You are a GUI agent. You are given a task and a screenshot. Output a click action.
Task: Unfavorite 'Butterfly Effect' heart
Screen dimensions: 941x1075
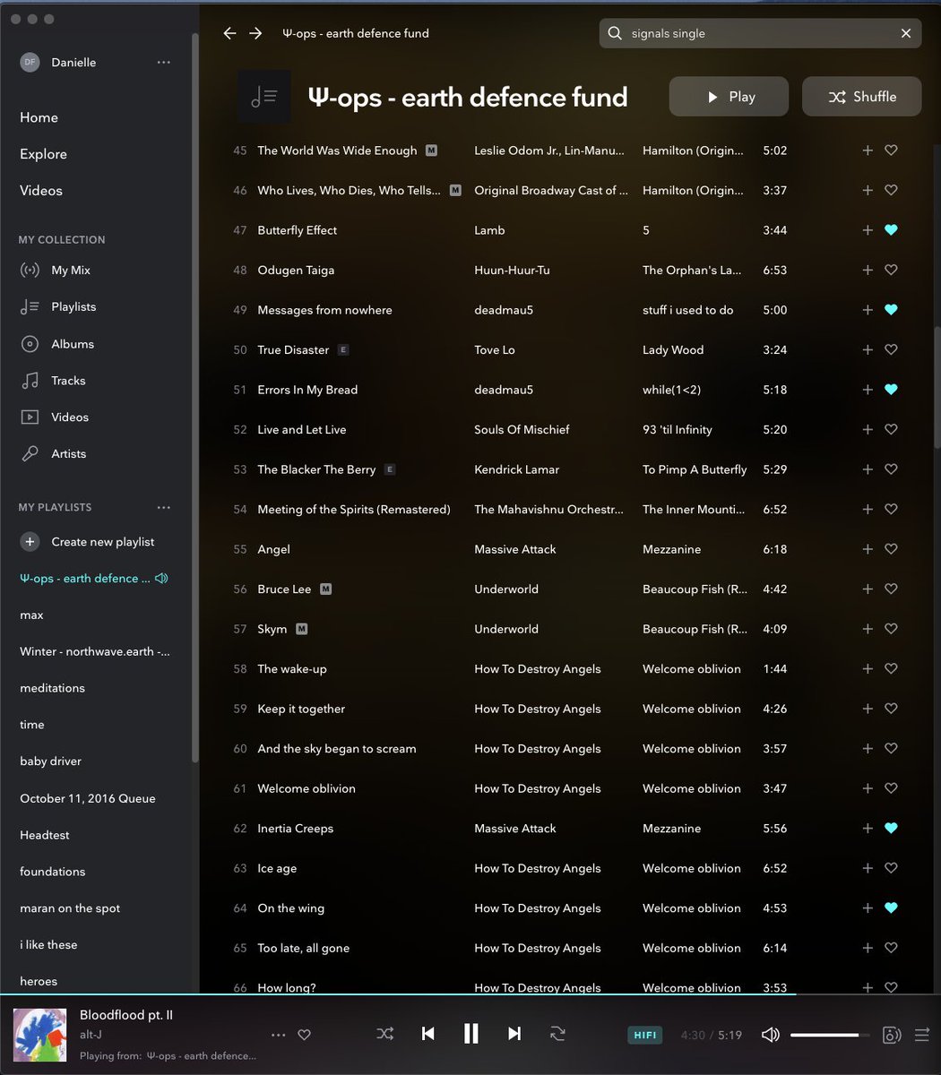point(891,230)
